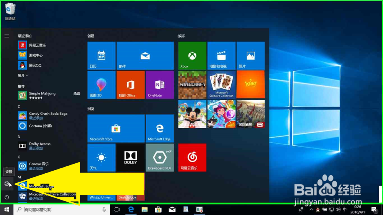Jump to the letter C group header

coord(19,106)
